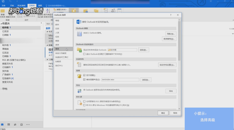Screen dimensions: 234x130
Task: Click the Reading Pane (阅读窗格(R)...) button
Action: click(x=169, y=39)
